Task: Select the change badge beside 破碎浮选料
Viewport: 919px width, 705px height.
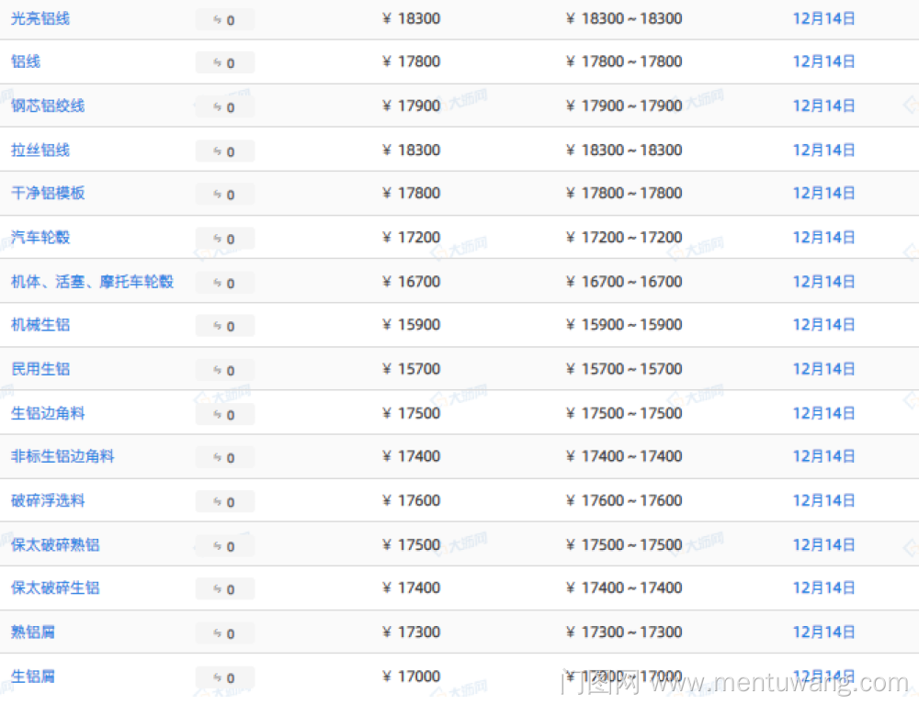Action: pos(225,501)
